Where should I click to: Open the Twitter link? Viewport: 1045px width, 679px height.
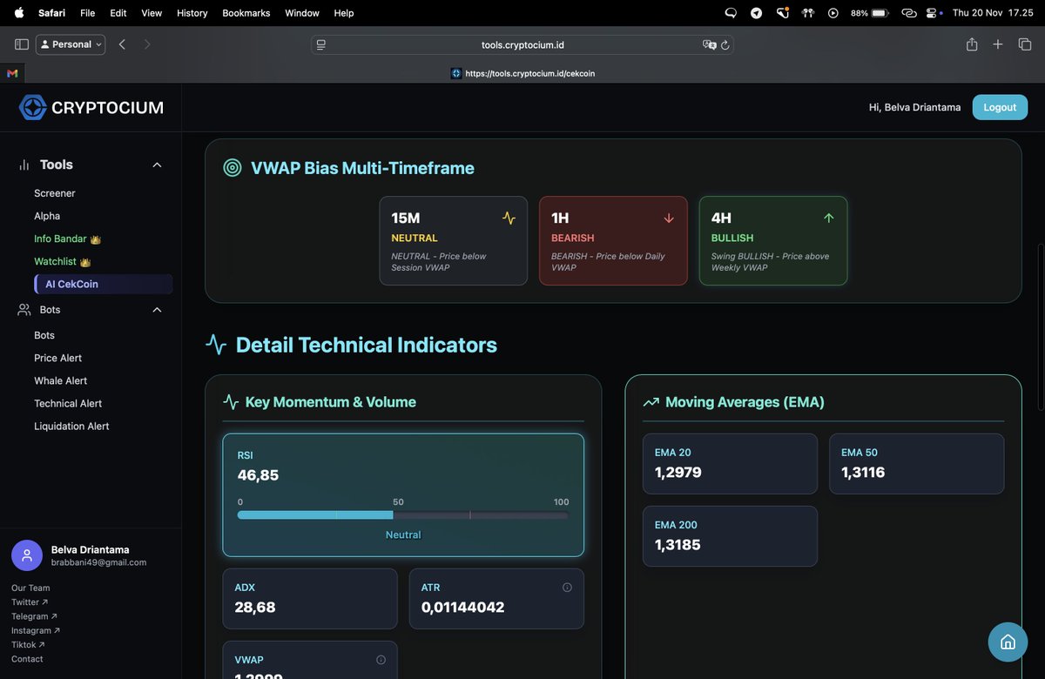click(x=30, y=602)
